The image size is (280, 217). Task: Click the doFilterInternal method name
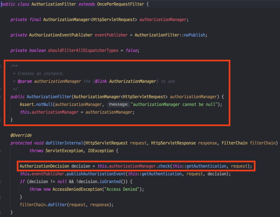click(64, 143)
